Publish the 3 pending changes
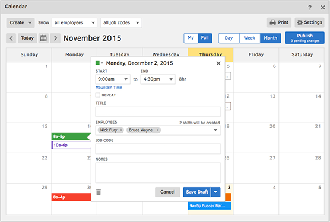This screenshot has height=222, width=330. click(x=304, y=38)
